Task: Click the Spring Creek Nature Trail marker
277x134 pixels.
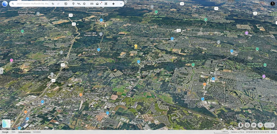Action: tap(193, 65)
